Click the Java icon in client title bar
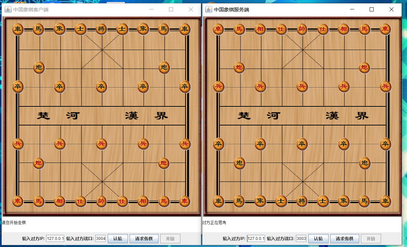Image resolution: width=407 pixels, height=247 pixels. click(x=8, y=9)
